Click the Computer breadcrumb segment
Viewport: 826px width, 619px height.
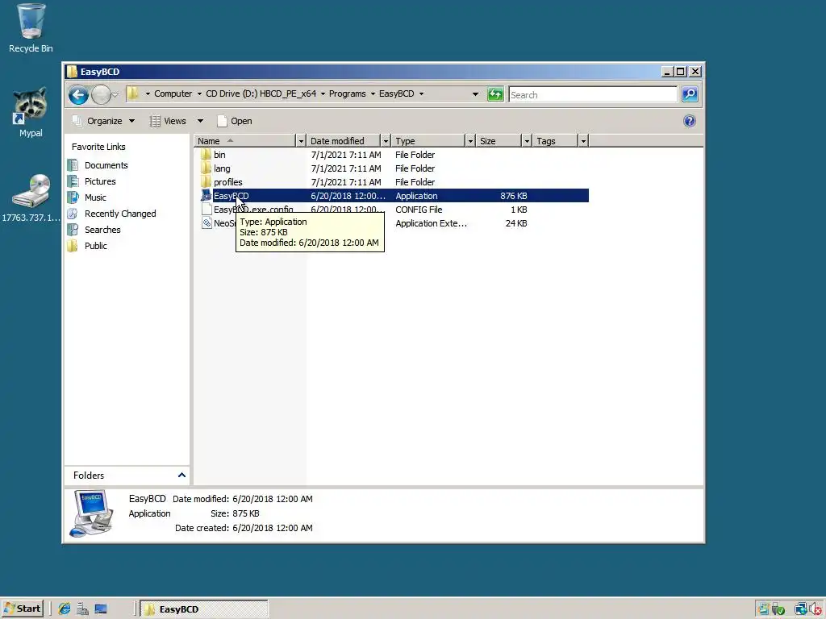[x=173, y=93]
